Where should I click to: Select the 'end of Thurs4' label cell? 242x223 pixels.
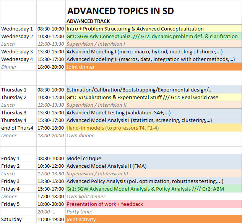tap(18, 128)
